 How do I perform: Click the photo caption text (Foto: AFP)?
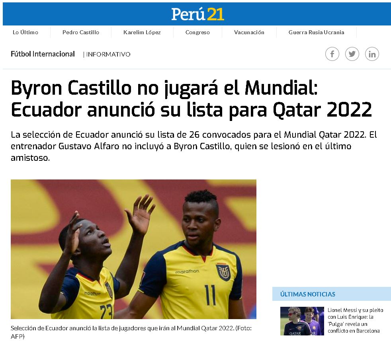click(131, 332)
